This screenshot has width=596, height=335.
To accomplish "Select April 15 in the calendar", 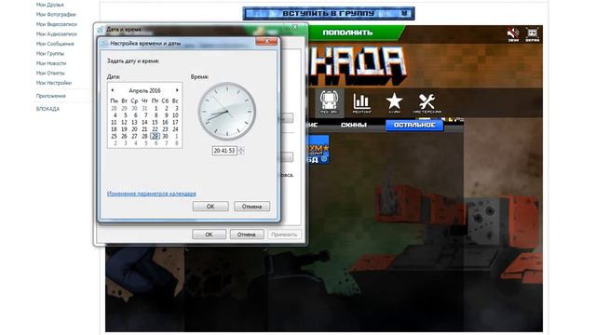I will click(x=155, y=122).
